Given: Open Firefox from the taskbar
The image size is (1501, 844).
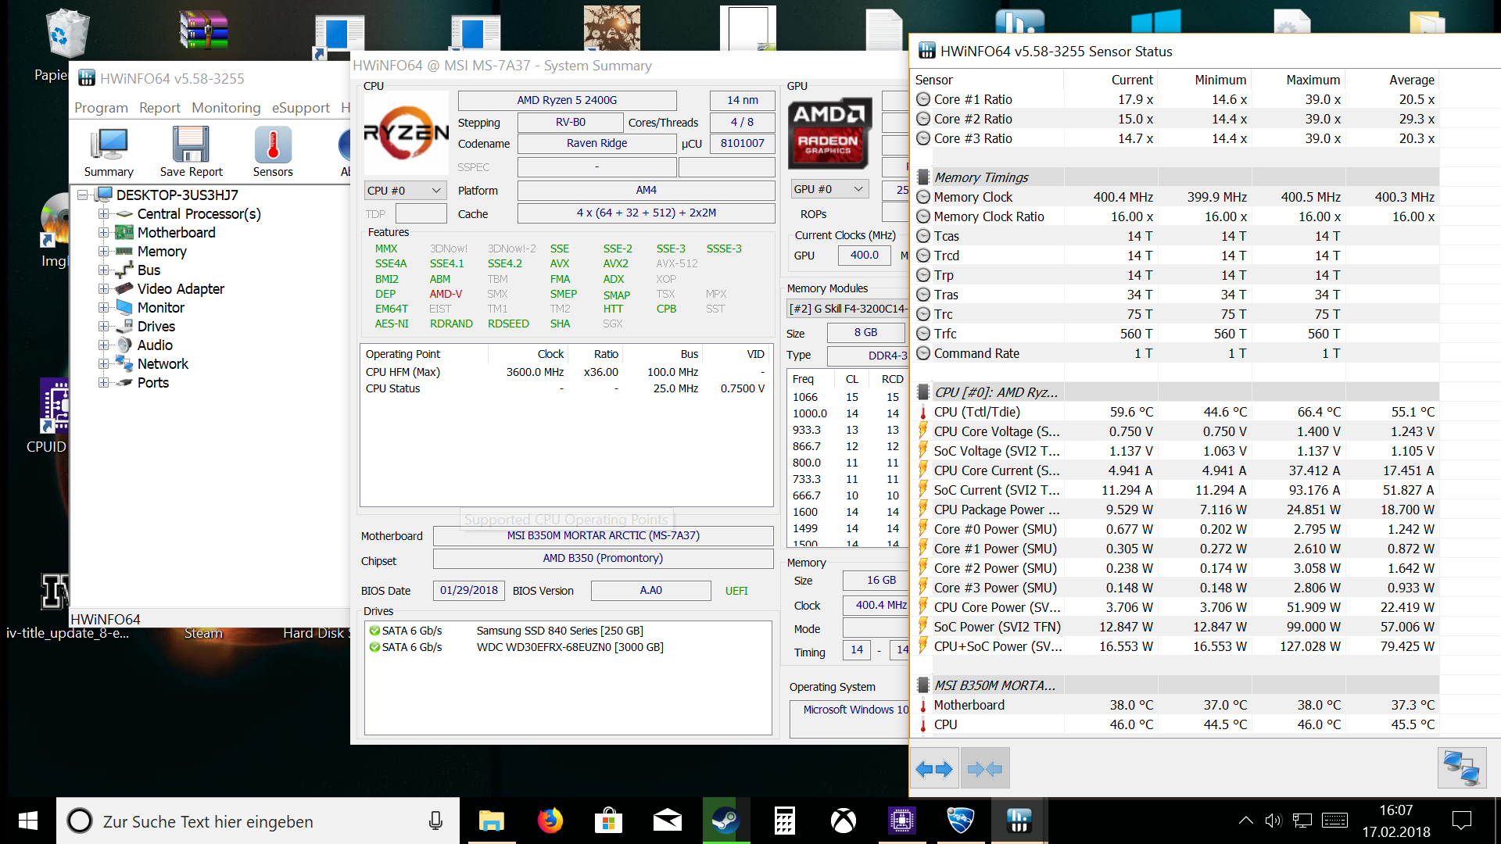Looking at the screenshot, I should tap(550, 821).
